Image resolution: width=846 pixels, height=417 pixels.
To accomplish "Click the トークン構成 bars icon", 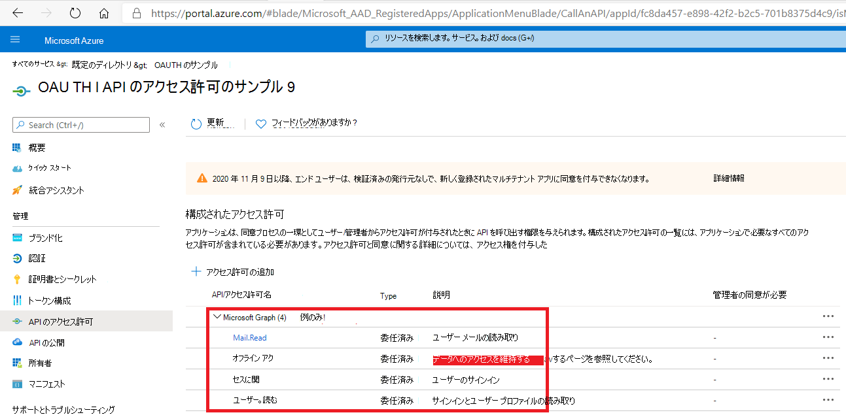I will [17, 301].
